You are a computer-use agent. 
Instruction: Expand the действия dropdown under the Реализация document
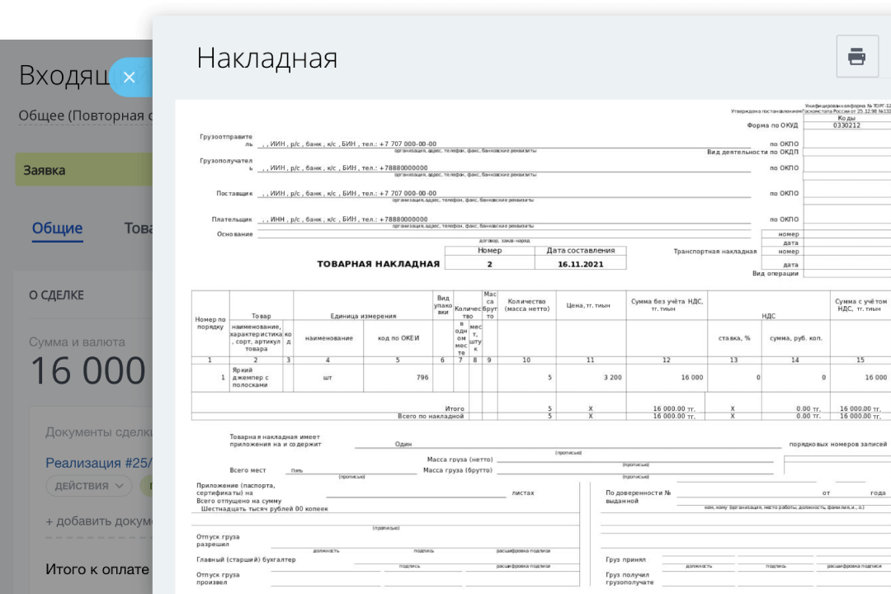point(89,486)
